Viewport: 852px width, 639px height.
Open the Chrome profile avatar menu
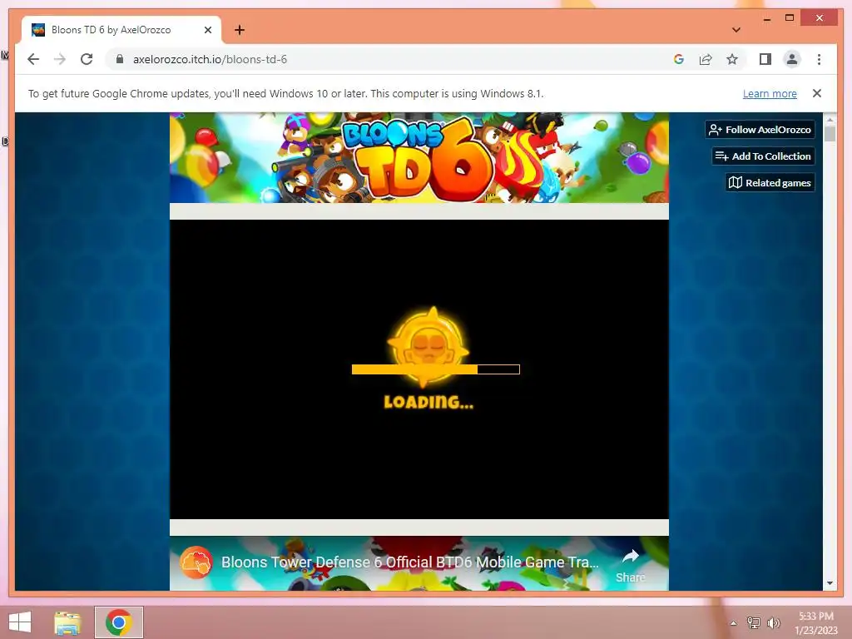coord(792,59)
